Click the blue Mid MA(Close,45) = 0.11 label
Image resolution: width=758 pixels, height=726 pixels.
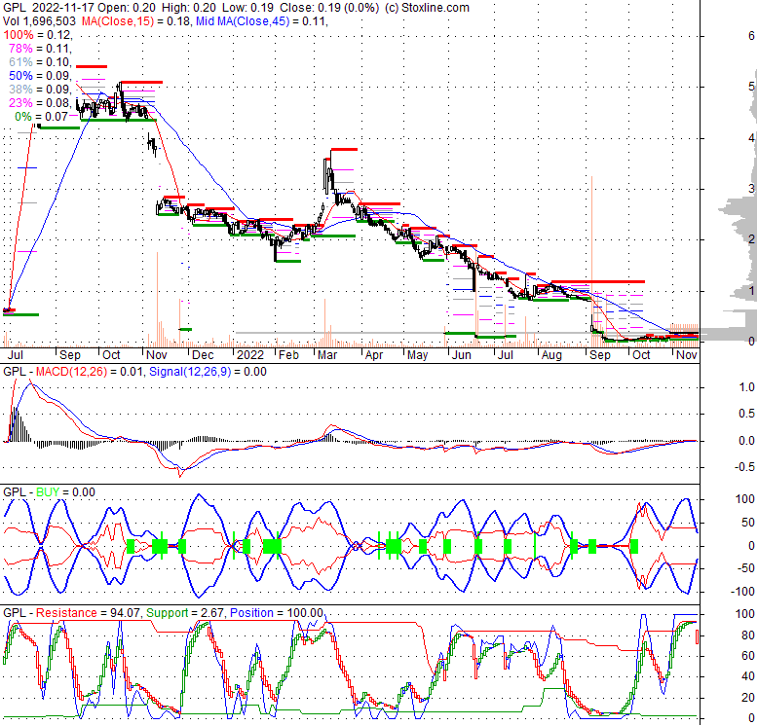261,21
